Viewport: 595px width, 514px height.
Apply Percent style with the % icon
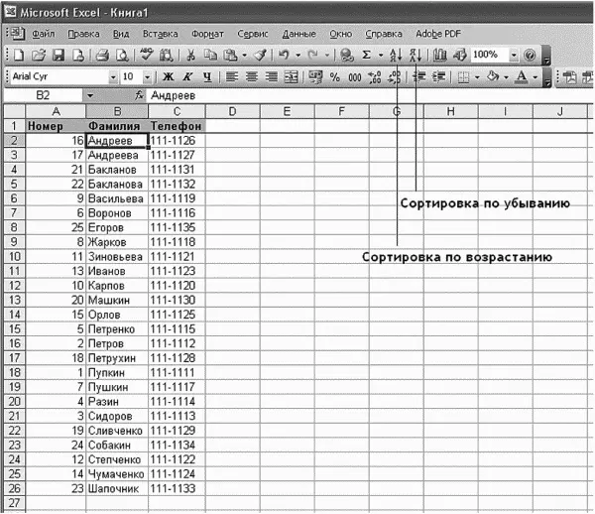click(x=335, y=77)
